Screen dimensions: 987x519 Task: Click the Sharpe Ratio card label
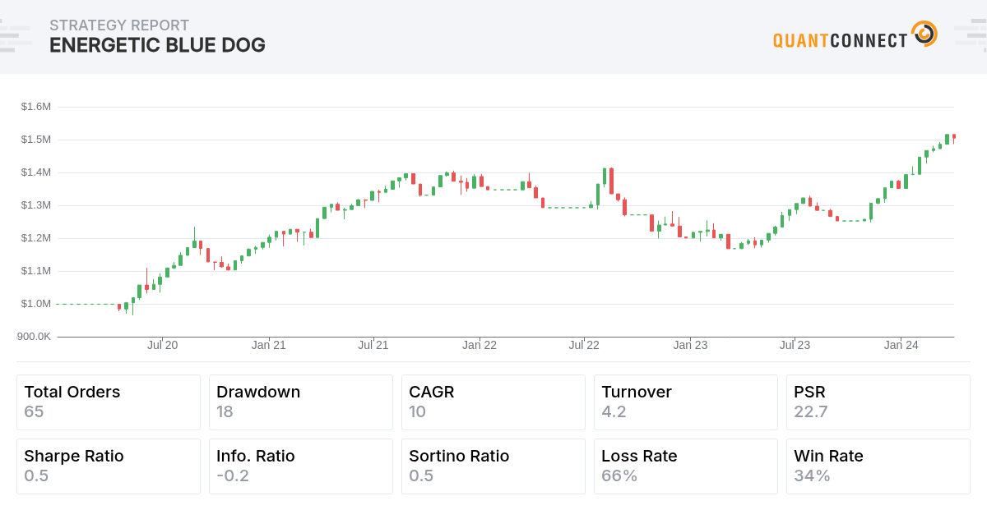click(x=74, y=457)
